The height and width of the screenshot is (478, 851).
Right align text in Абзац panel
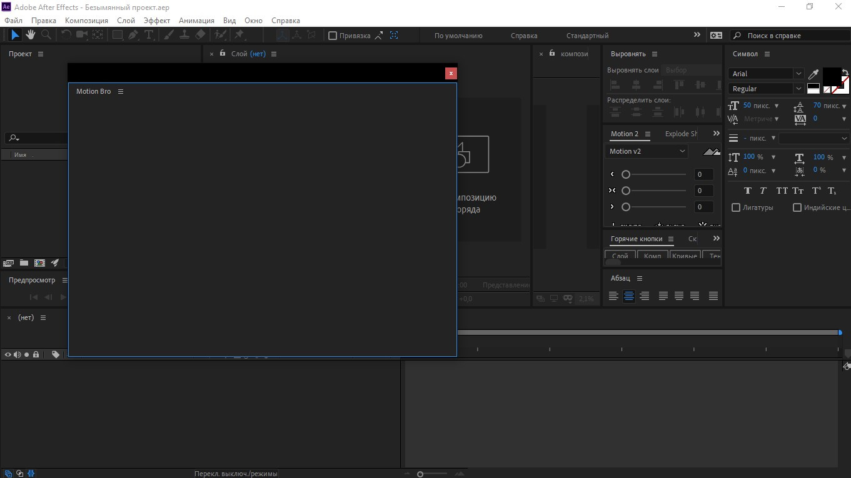645,296
